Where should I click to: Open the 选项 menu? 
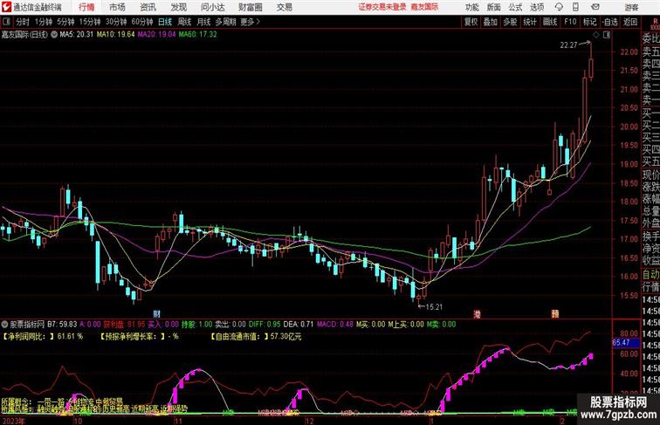click(537, 7)
